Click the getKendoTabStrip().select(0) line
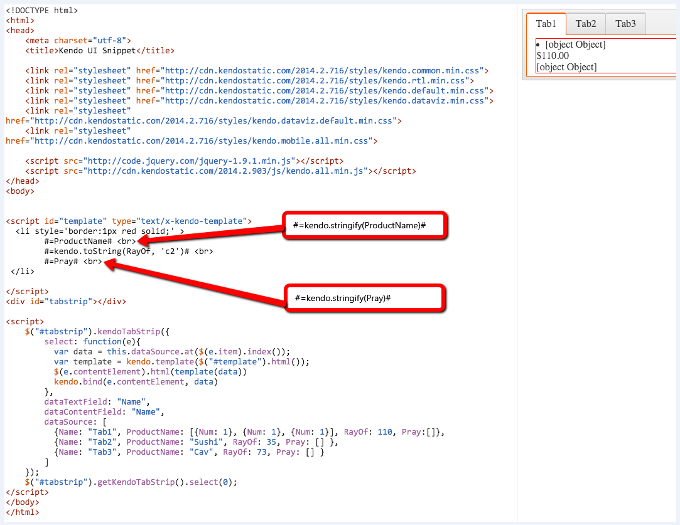 [131, 482]
